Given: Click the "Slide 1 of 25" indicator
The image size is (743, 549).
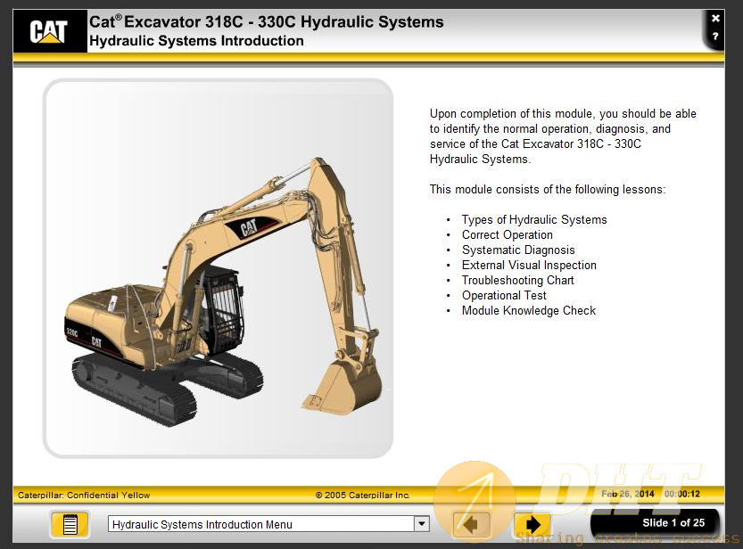Looking at the screenshot, I should [x=673, y=522].
